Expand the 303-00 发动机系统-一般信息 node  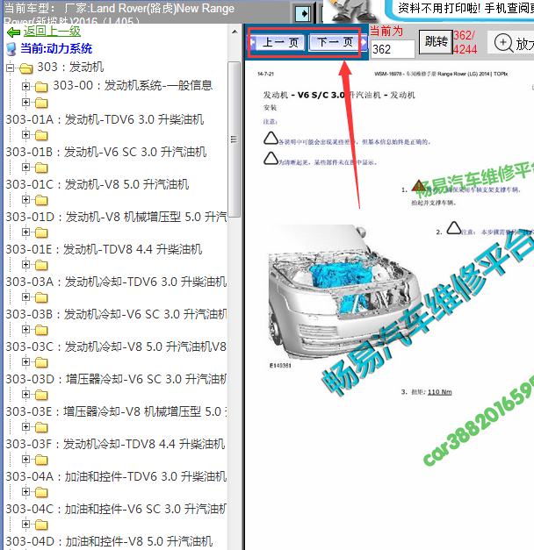[25, 86]
